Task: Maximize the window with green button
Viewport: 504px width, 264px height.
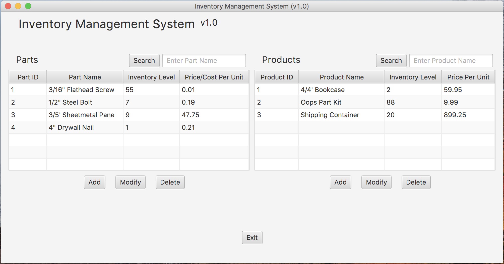Action: coord(28,6)
